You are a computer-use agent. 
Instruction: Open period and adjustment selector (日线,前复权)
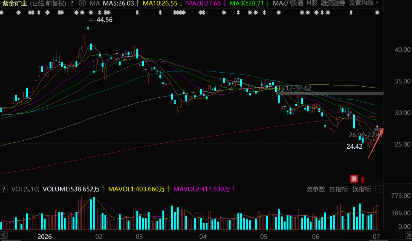(48, 3)
